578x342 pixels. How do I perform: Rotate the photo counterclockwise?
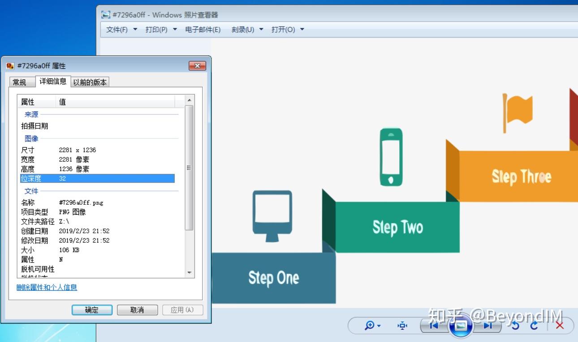[515, 325]
